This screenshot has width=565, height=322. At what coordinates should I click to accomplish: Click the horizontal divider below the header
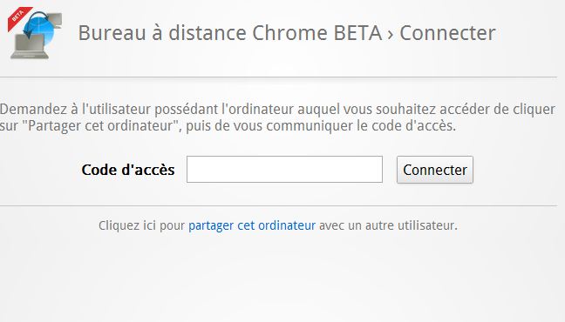tap(278, 77)
